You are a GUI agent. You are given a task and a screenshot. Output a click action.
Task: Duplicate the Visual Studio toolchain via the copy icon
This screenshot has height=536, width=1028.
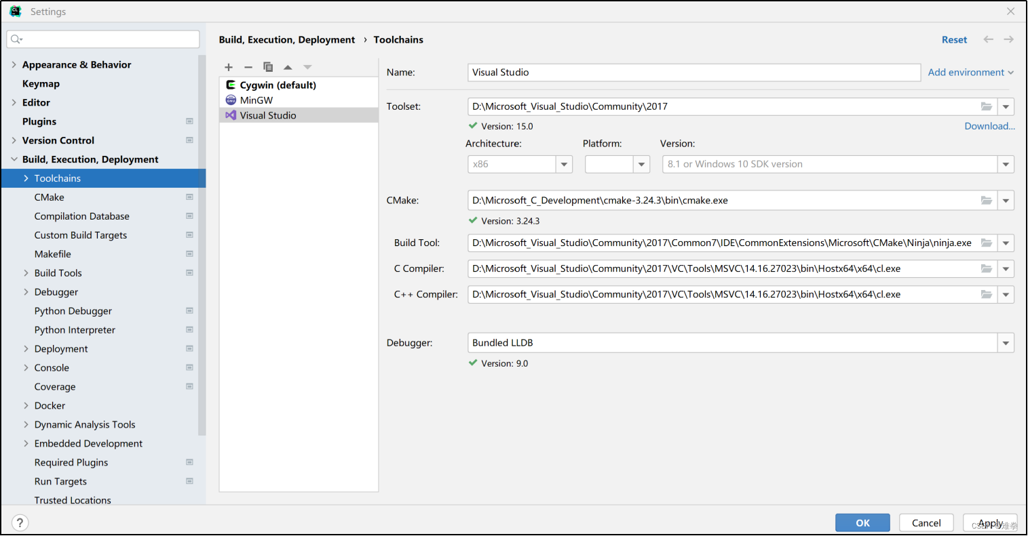pyautogui.click(x=268, y=67)
